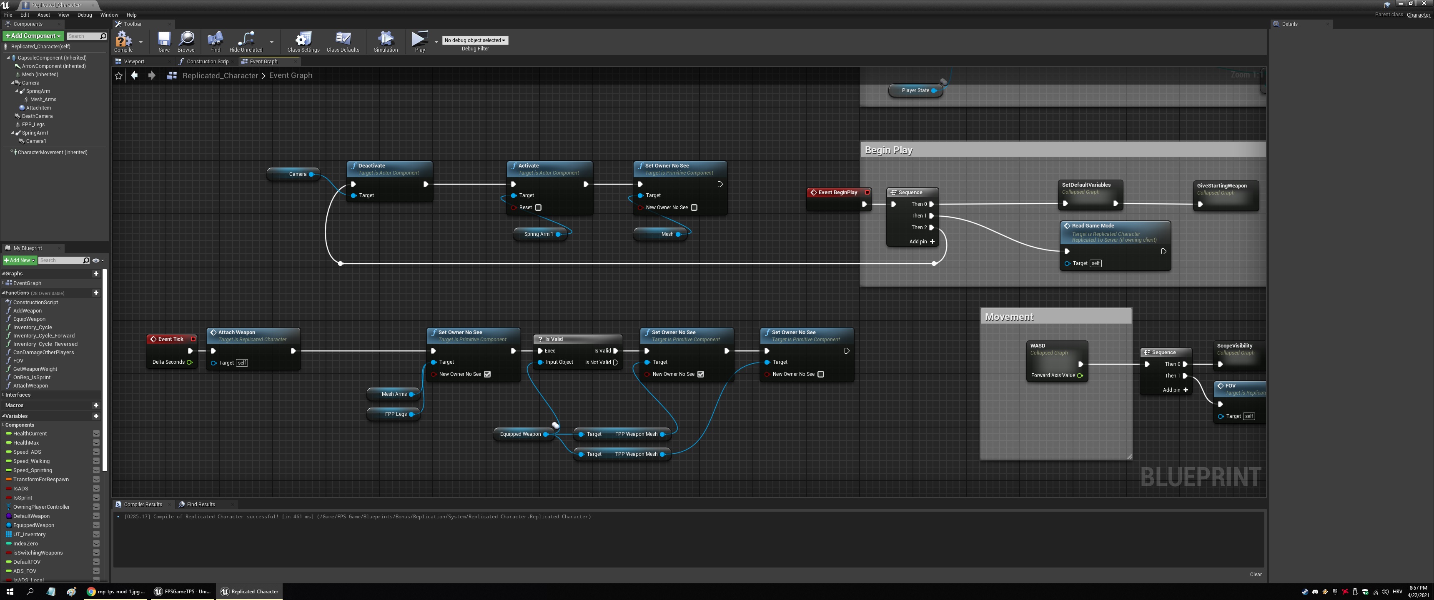Open Class Defaults
Image resolution: width=1434 pixels, height=600 pixels.
342,41
